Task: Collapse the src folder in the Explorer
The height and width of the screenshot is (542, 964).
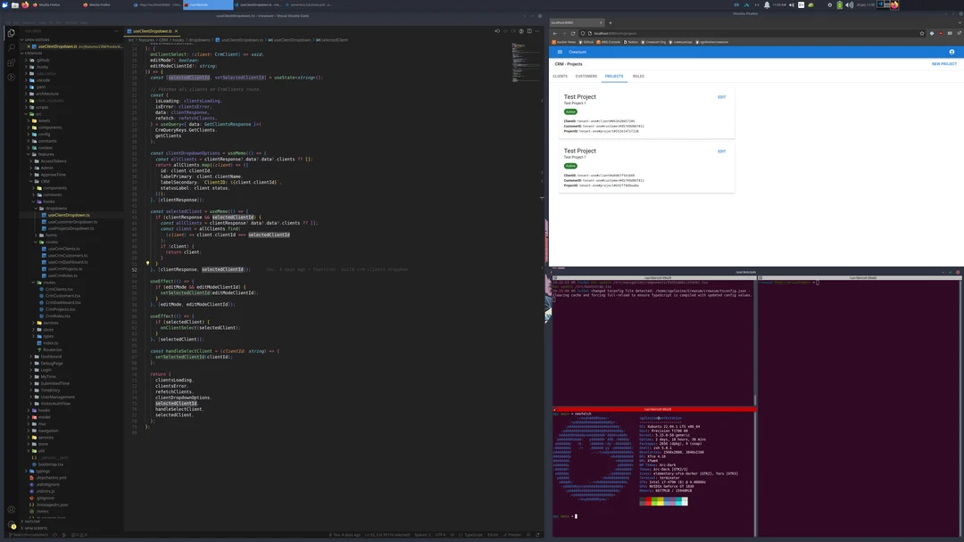Action: 26,114
